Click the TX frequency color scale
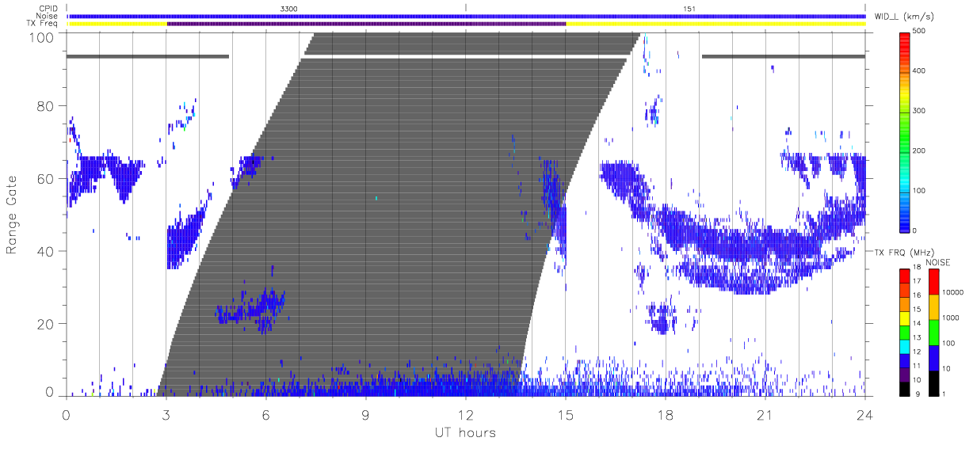The width and height of the screenshot is (973, 449). (x=905, y=332)
